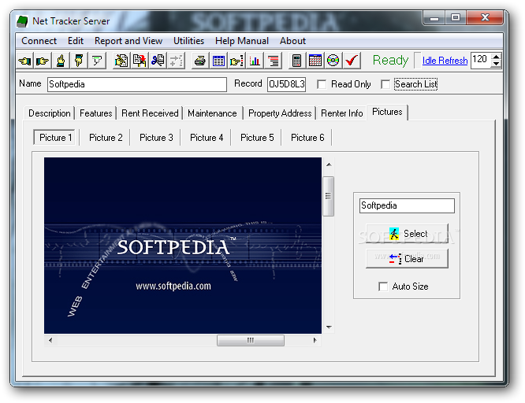Open the calculator icon
The width and height of the screenshot is (525, 403).
pyautogui.click(x=296, y=61)
